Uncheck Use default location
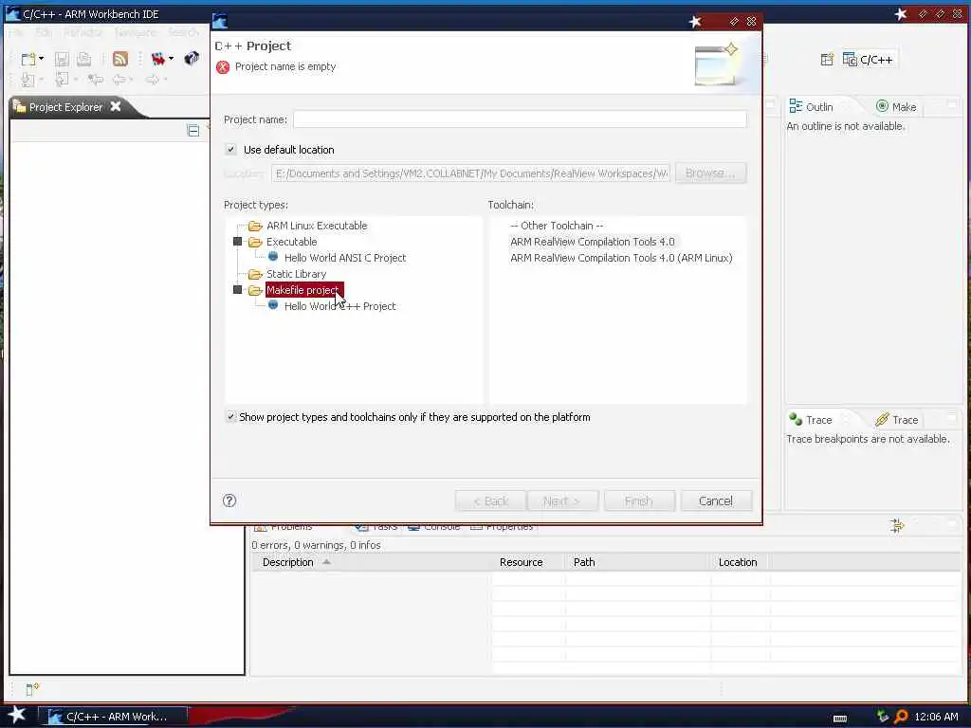 click(231, 149)
